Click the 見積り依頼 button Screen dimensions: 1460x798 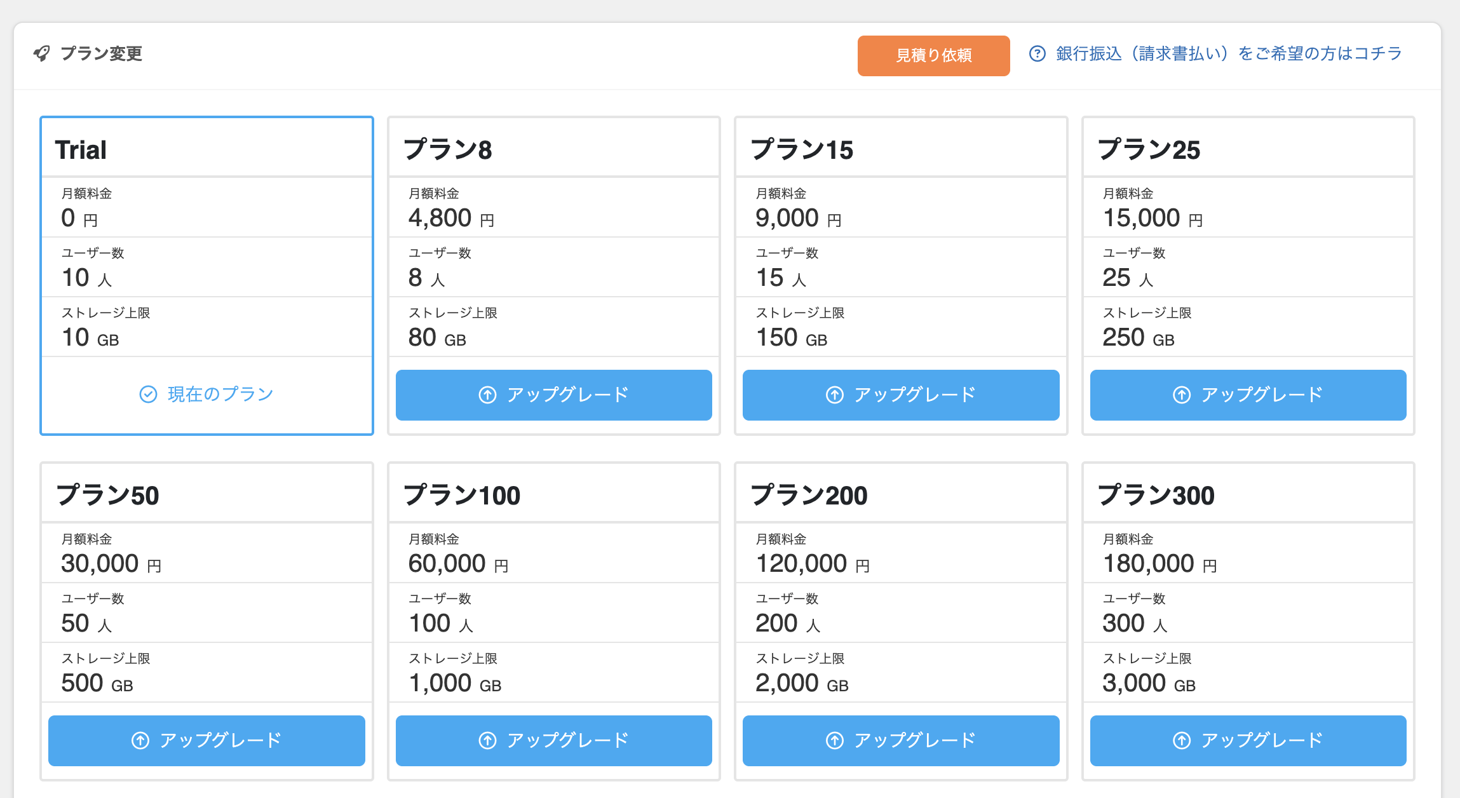coord(933,55)
